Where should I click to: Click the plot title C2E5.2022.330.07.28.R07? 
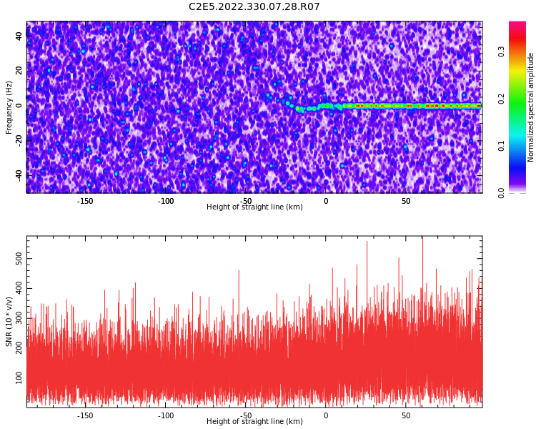pyautogui.click(x=254, y=6)
